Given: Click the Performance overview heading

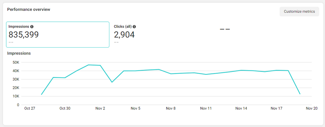Looking at the screenshot, I should tap(29, 9).
